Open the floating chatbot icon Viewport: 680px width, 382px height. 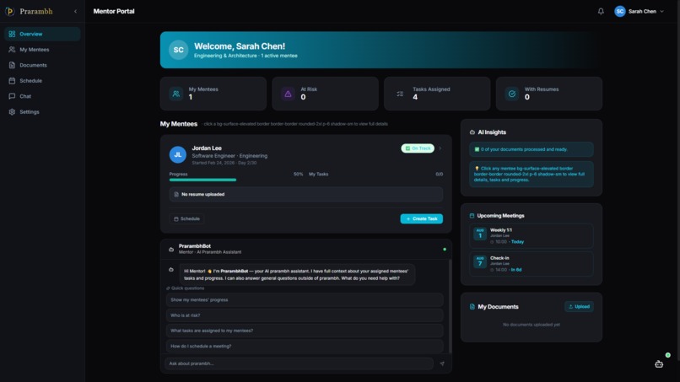pyautogui.click(x=659, y=364)
